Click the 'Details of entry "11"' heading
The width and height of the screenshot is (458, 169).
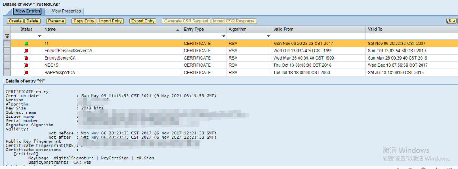(25, 81)
